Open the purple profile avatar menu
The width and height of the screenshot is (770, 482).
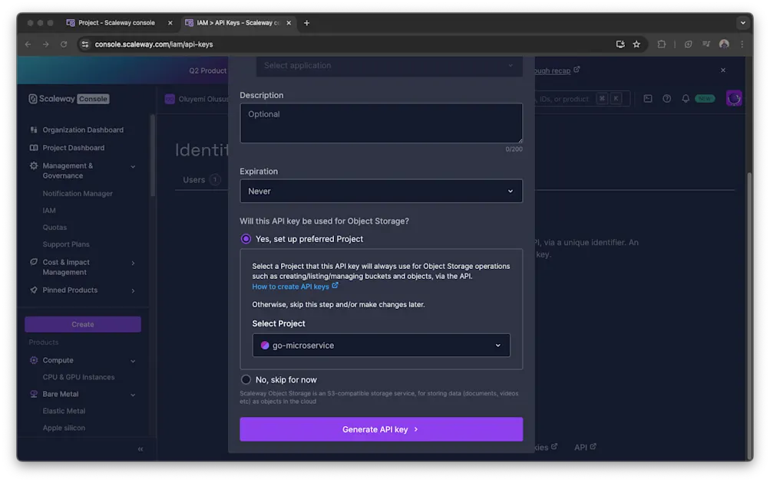(733, 98)
